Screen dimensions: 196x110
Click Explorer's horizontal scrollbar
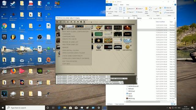[x=143, y=102]
